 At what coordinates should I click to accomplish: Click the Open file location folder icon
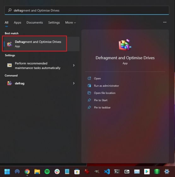(x=89, y=93)
